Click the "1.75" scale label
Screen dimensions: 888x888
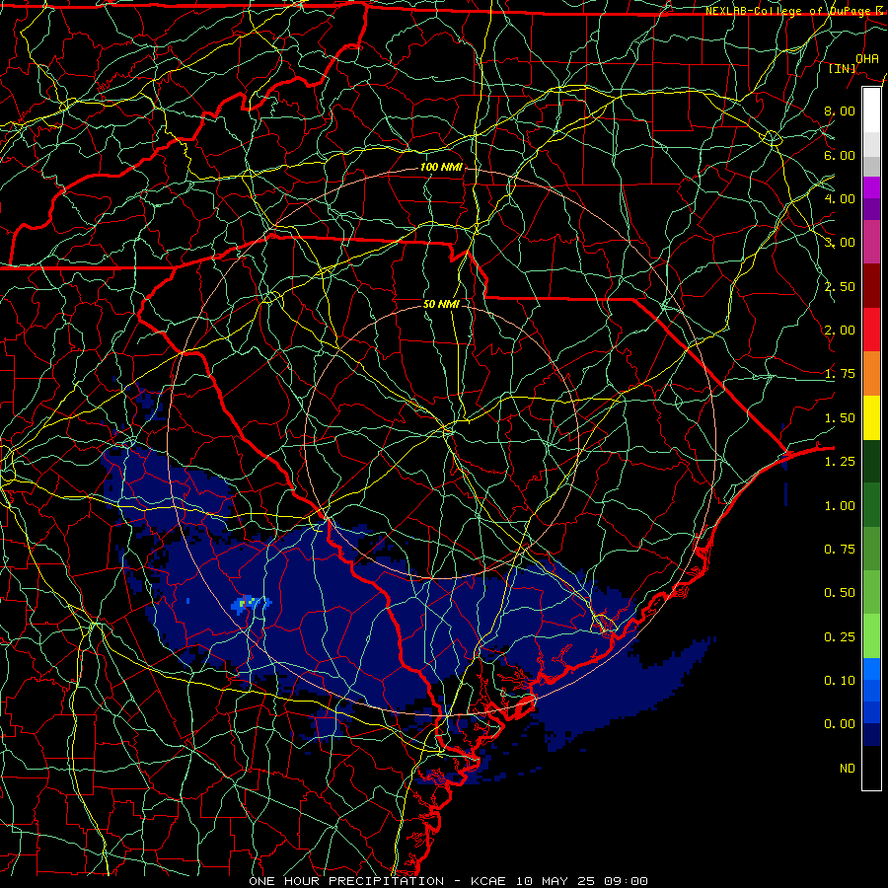pos(840,373)
